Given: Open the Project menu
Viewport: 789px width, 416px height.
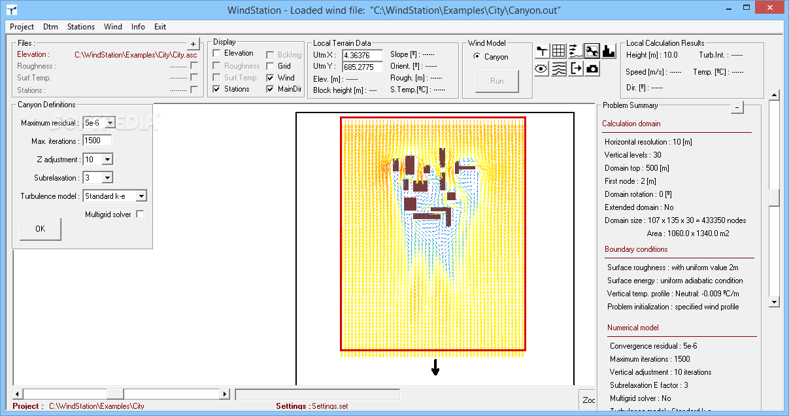Looking at the screenshot, I should point(22,27).
